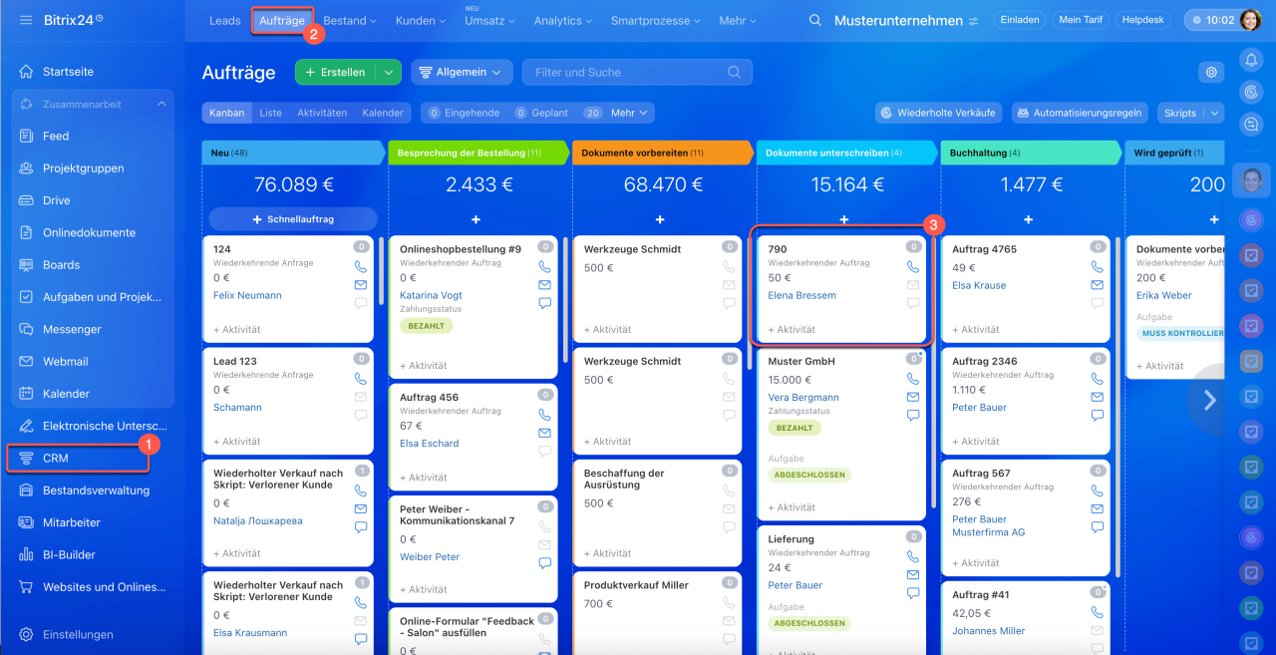This screenshot has width=1276, height=655.
Task: Click chat icon on Elena Bressem's card
Action: [x=913, y=303]
